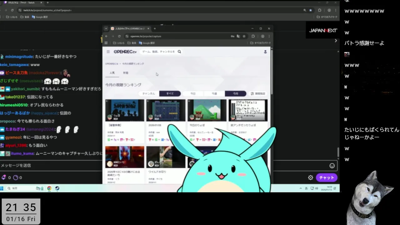Expand the system tray hidden icons chevron

(x=301, y=188)
